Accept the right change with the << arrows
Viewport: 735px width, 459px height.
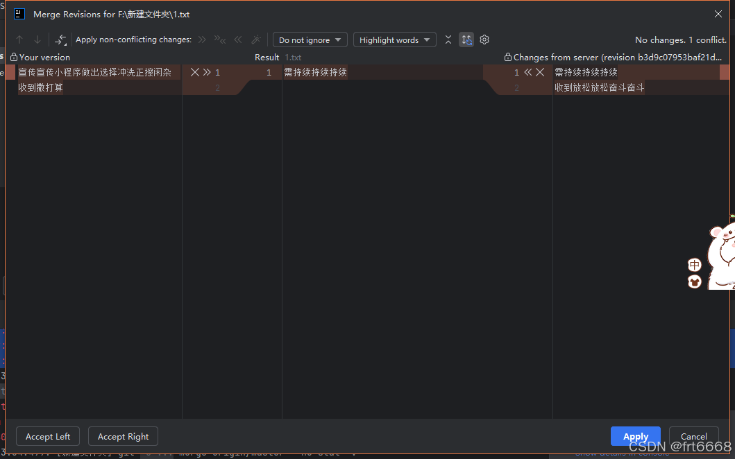click(x=528, y=72)
